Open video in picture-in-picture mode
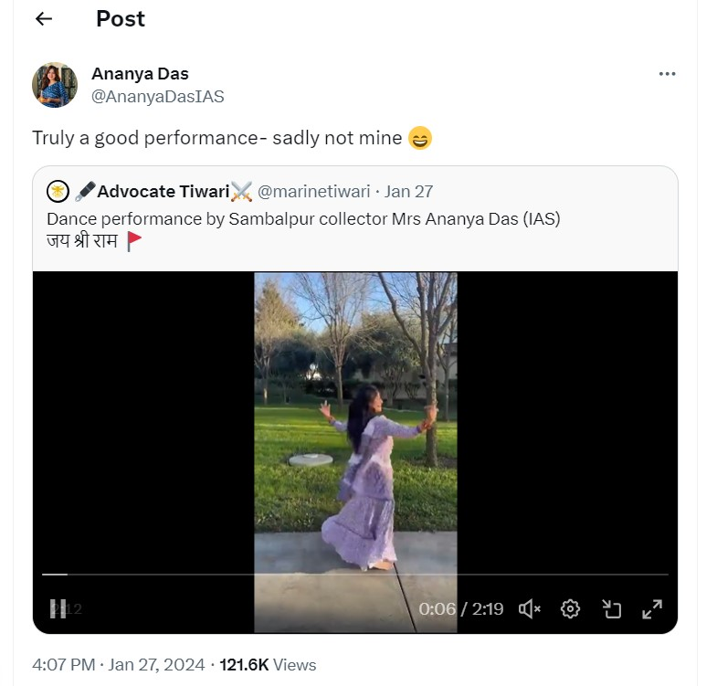717x686 pixels. [611, 608]
